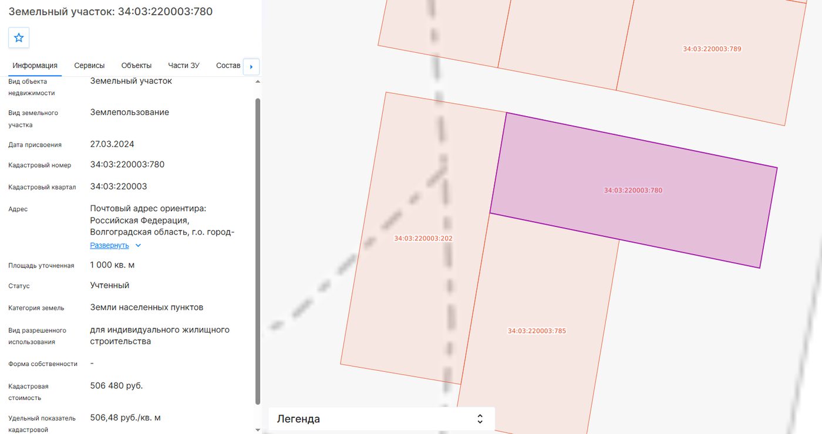The width and height of the screenshot is (822, 434).
Task: Click chevron next to Развернуть link
Action: (x=138, y=246)
